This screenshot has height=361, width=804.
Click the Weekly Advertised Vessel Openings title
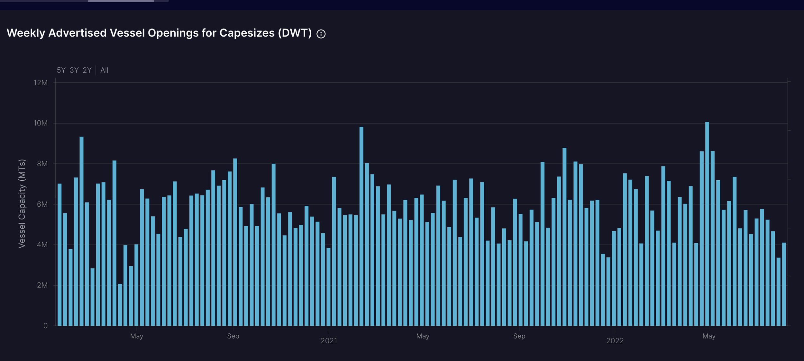click(x=159, y=33)
